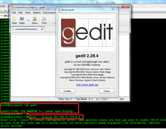This screenshot has width=166, height=129.
Task: Close the gedit main window
Action: tap(126, 7)
